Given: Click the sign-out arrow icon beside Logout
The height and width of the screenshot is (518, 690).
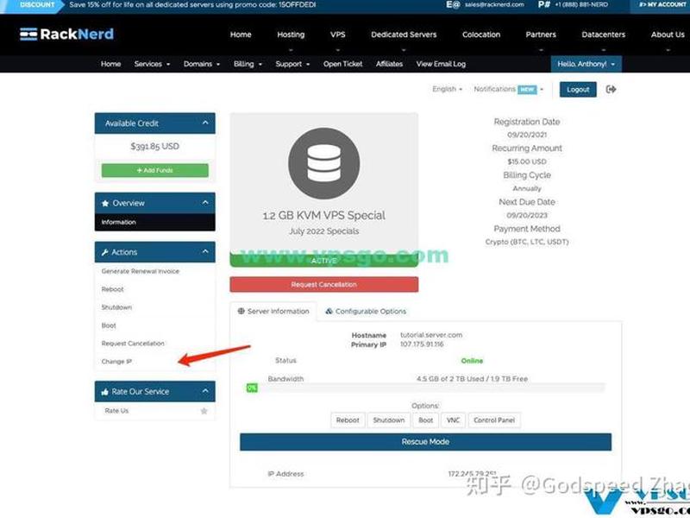Looking at the screenshot, I should click(x=611, y=90).
